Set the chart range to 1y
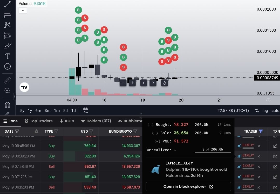 pos(30,111)
